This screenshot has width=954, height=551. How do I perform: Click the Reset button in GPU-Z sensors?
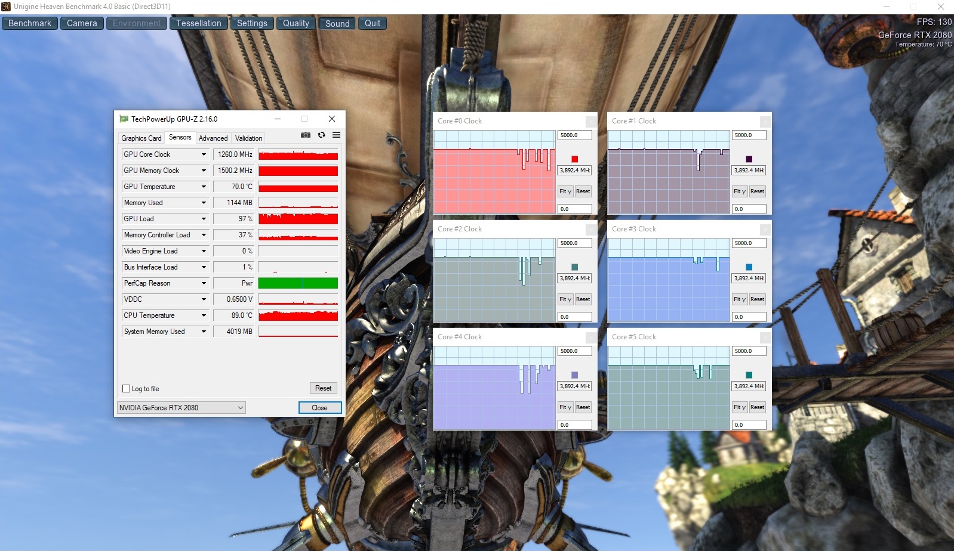(323, 388)
